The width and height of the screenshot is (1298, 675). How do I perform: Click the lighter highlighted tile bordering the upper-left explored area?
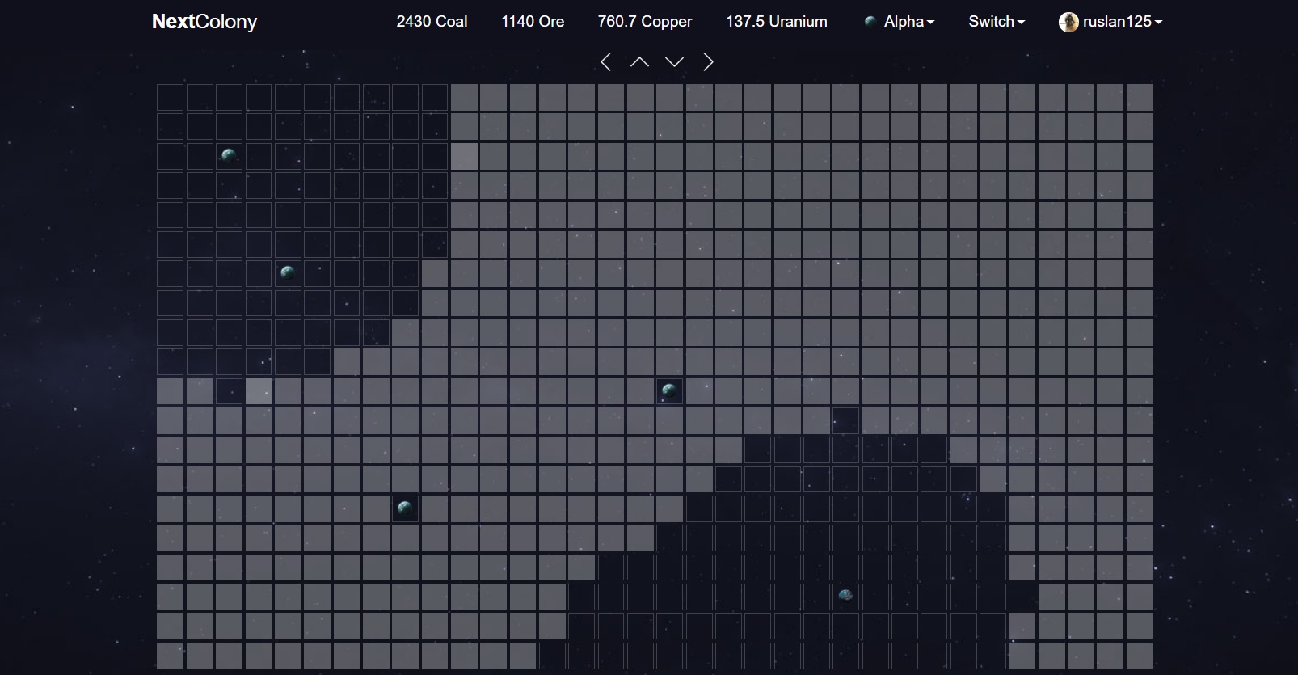[464, 156]
